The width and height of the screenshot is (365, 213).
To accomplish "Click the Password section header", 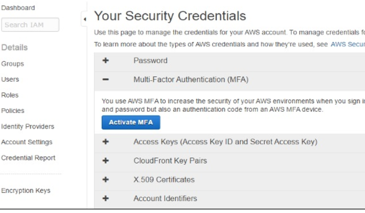I will pyautogui.click(x=150, y=60).
